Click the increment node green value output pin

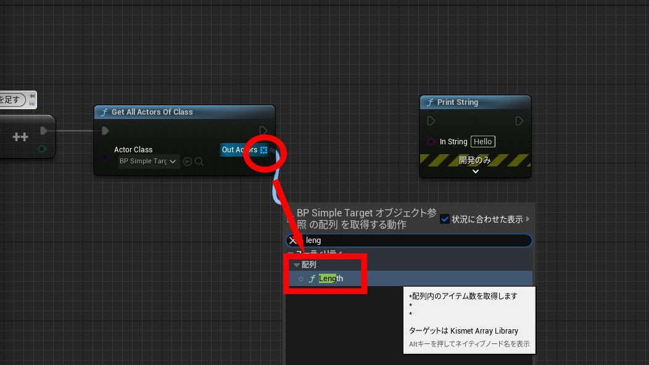tap(42, 149)
